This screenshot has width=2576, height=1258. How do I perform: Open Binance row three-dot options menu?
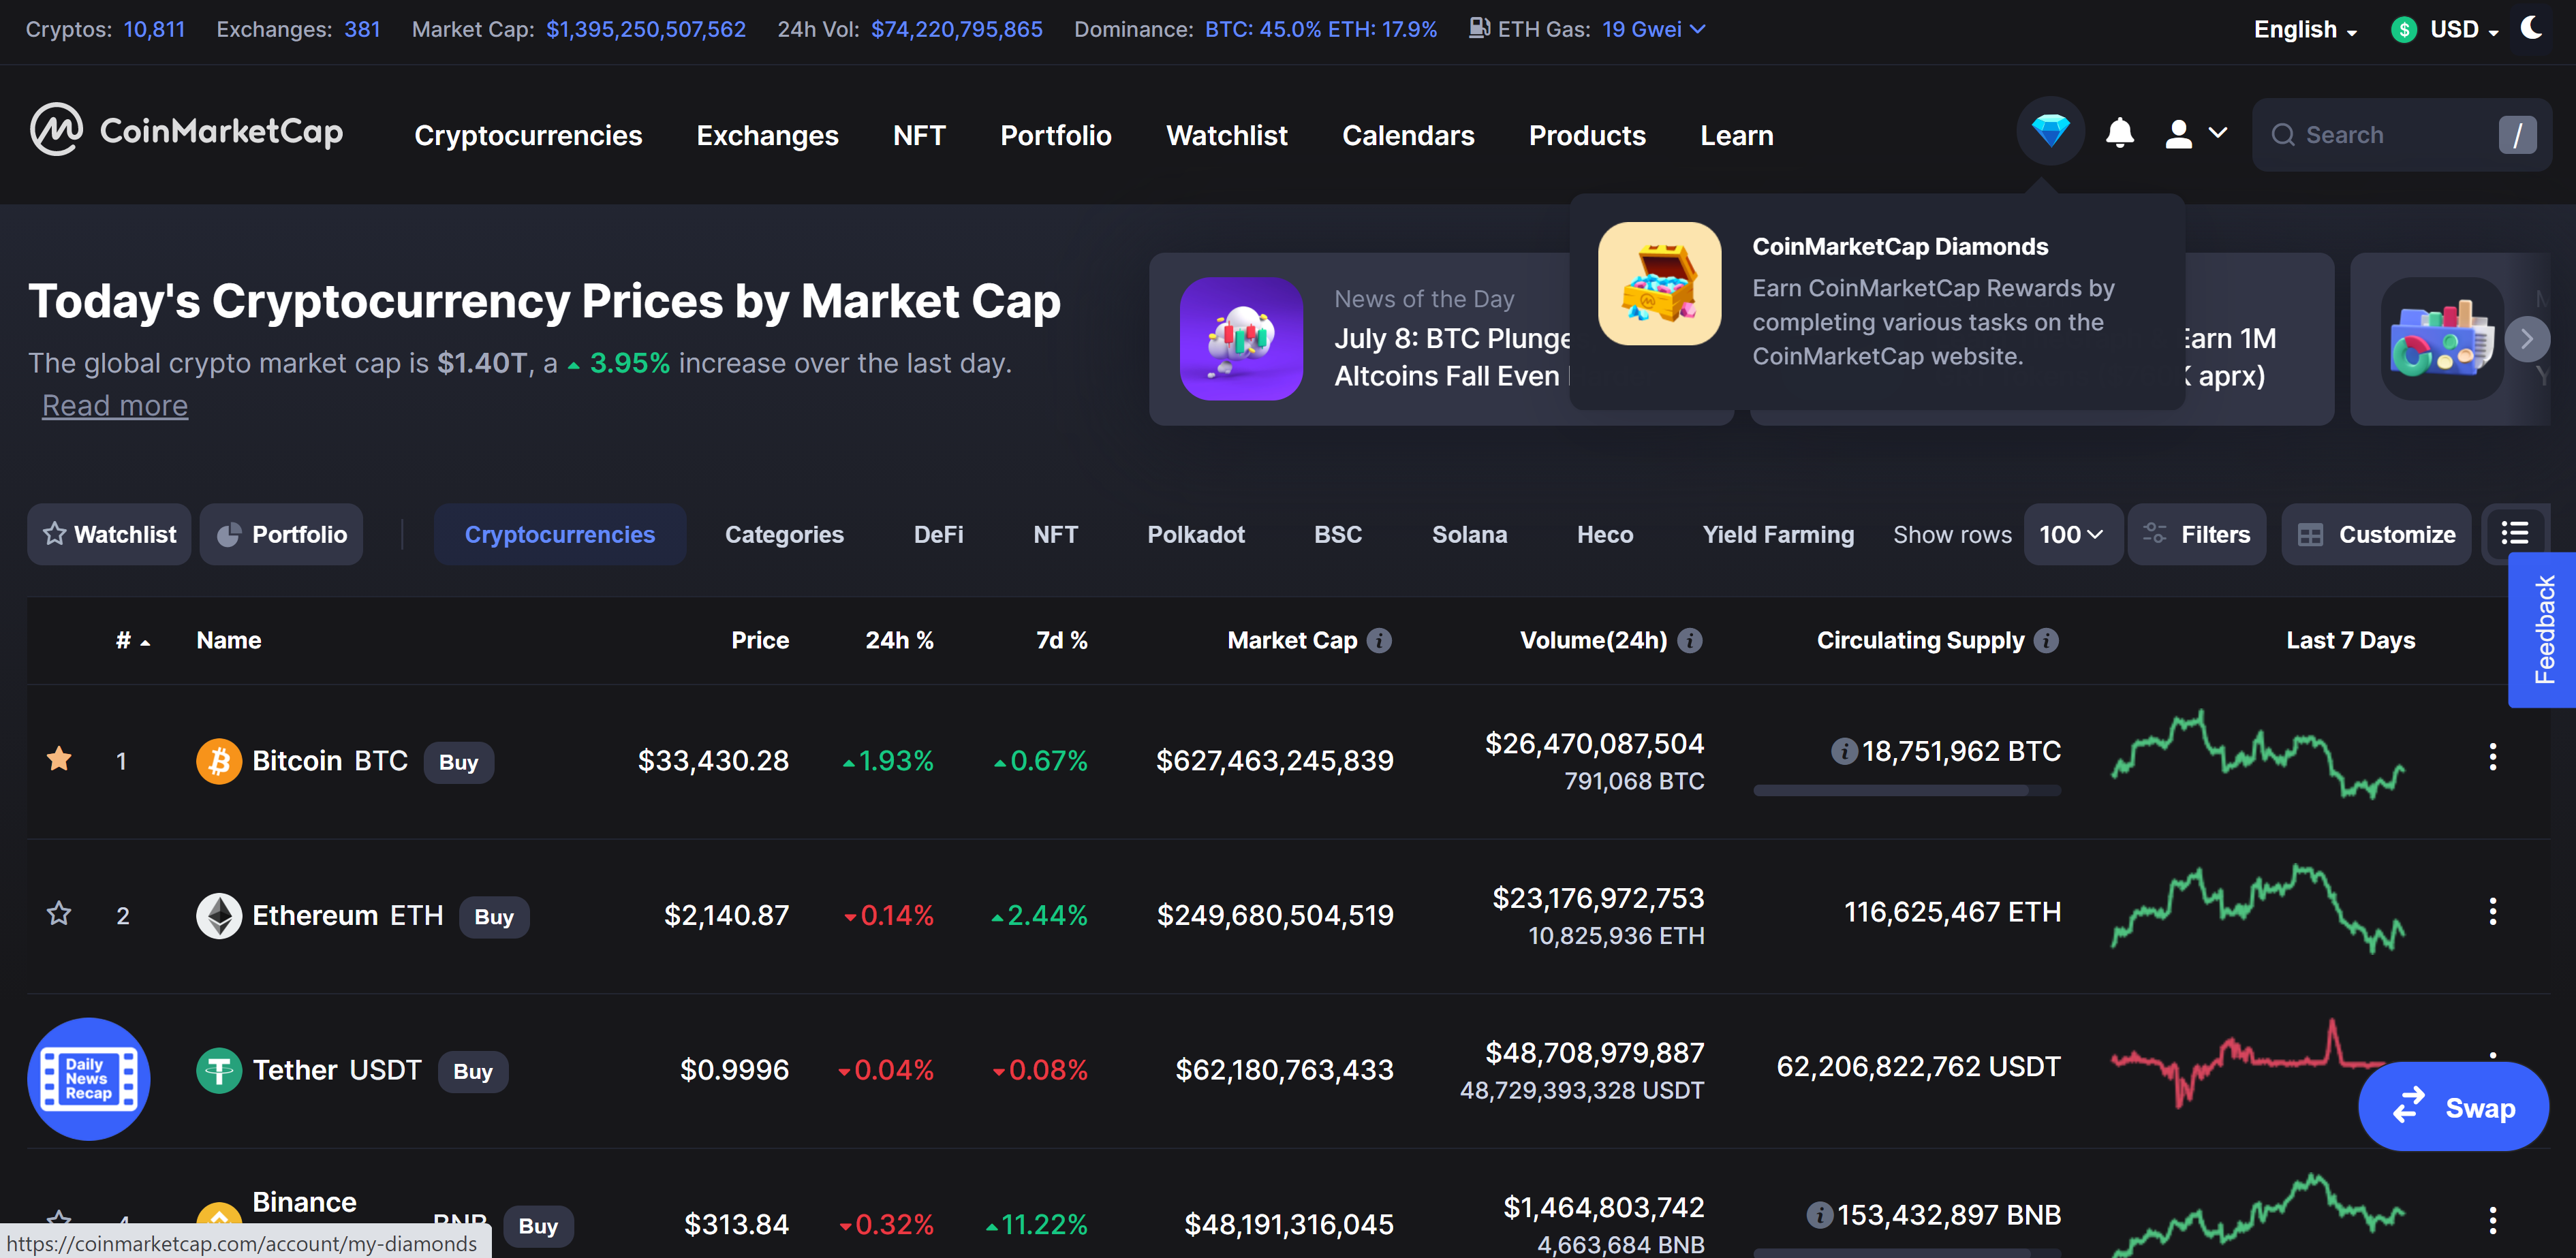2492,1220
